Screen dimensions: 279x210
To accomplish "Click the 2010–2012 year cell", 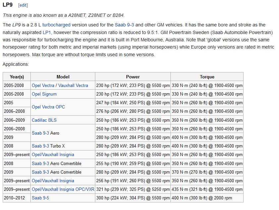I will pyautogui.click(x=17, y=198).
